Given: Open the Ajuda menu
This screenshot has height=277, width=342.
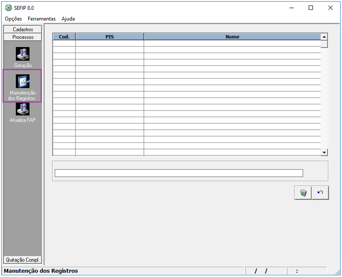Looking at the screenshot, I should tap(68, 19).
